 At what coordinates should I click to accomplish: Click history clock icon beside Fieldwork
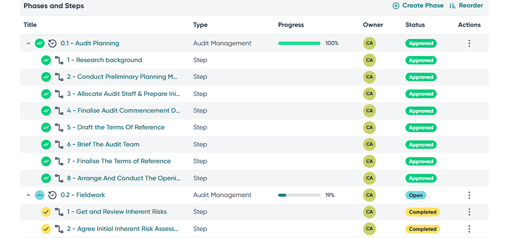(x=52, y=195)
